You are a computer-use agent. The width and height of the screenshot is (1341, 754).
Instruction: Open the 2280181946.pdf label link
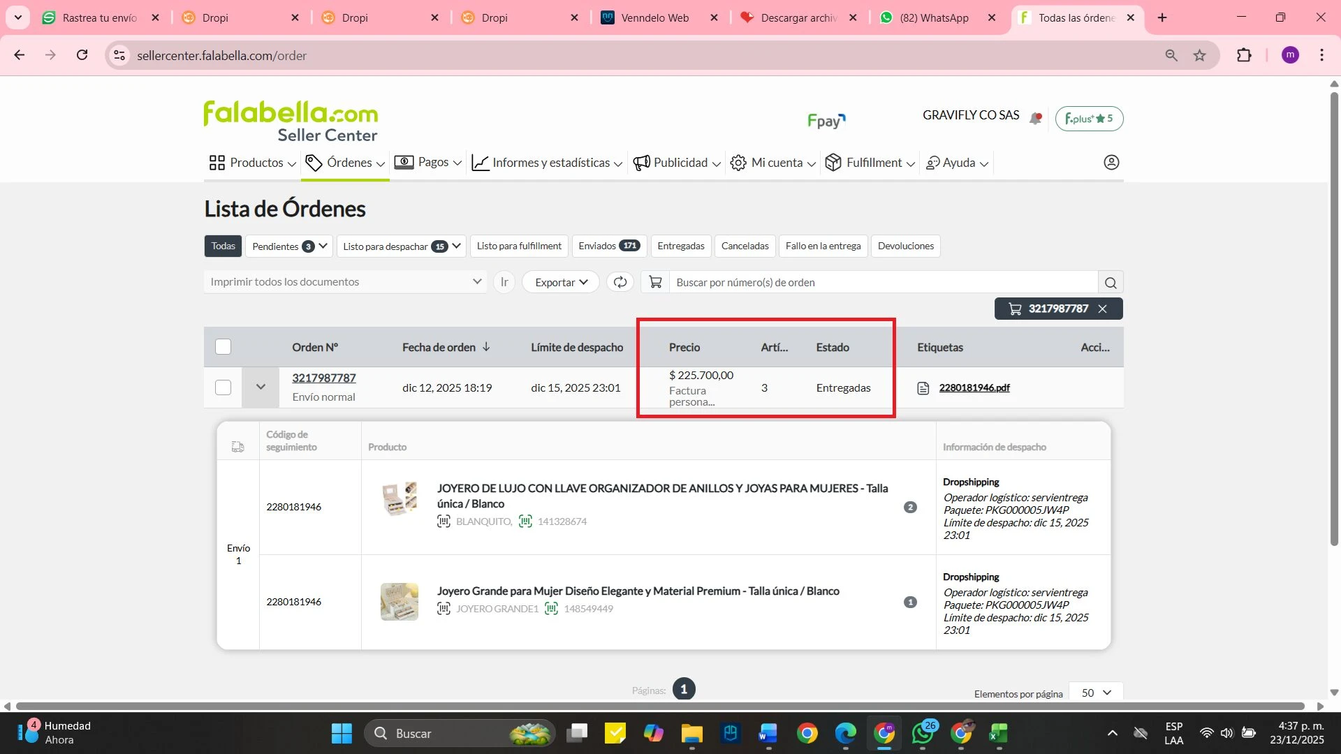(974, 387)
